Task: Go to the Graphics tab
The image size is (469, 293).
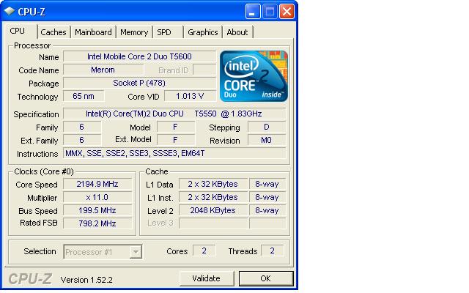Action: click(x=203, y=32)
